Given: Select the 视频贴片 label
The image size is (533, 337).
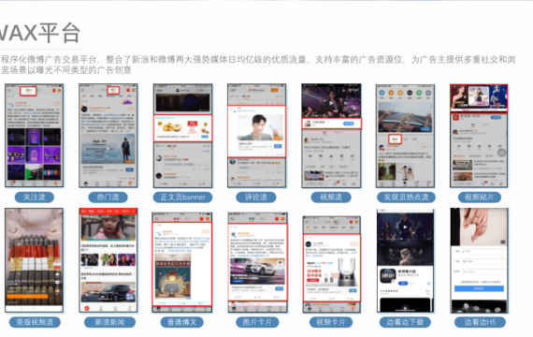Looking at the screenshot, I should tap(480, 198).
